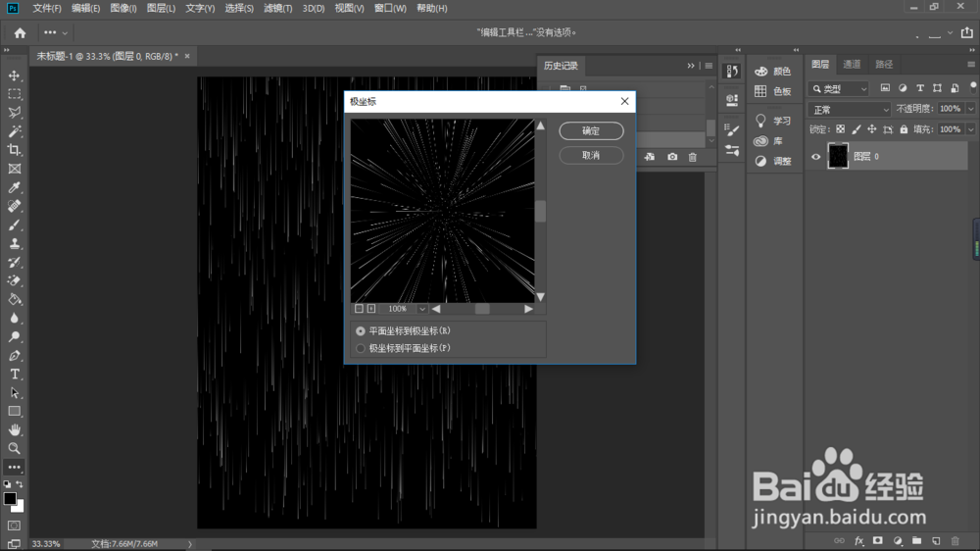Image resolution: width=980 pixels, height=551 pixels.
Task: Toggle lock image pixels brush icon
Action: [857, 129]
